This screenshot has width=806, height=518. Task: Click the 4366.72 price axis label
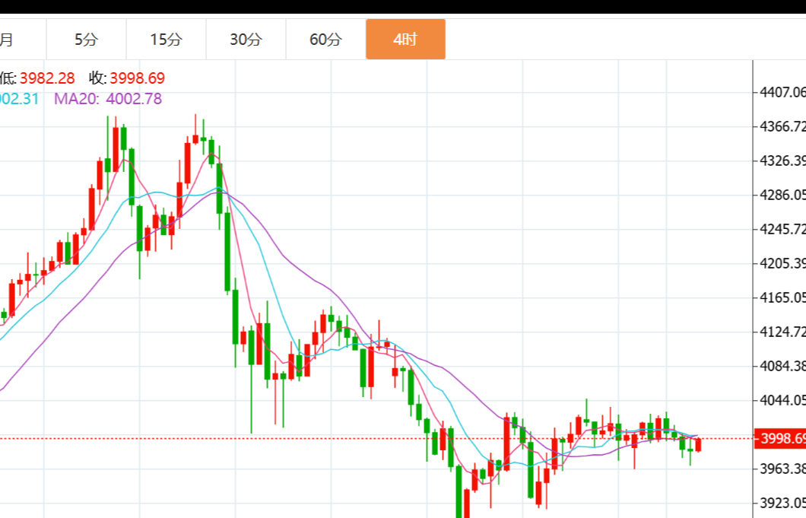click(782, 126)
